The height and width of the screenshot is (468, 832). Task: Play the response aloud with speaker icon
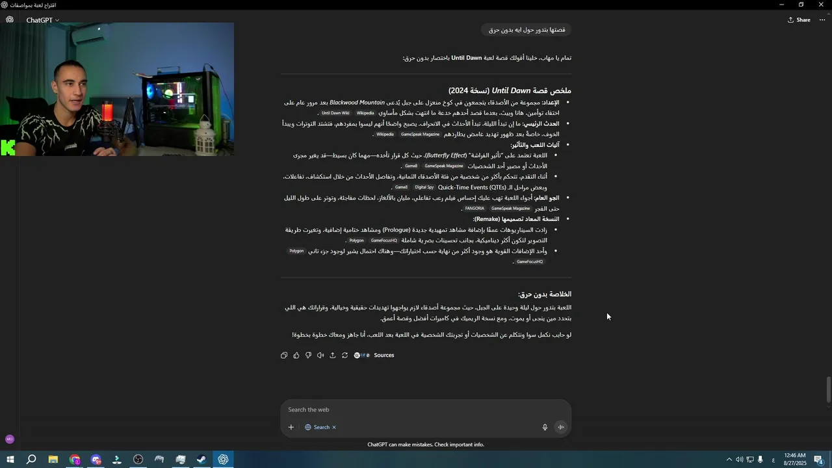[320, 356]
